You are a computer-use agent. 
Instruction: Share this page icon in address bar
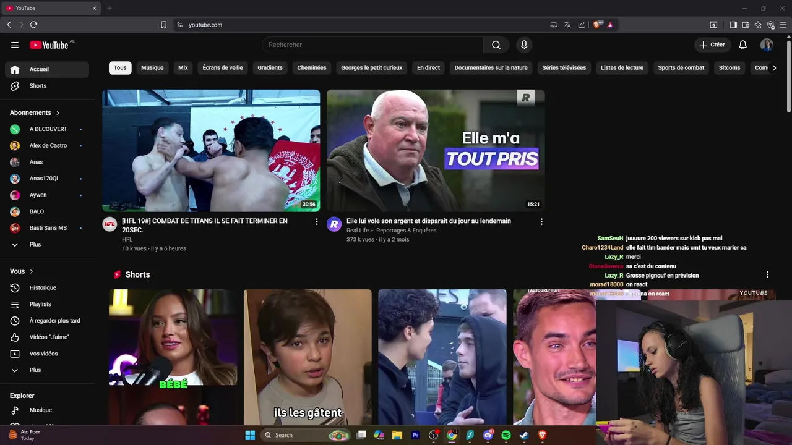582,25
